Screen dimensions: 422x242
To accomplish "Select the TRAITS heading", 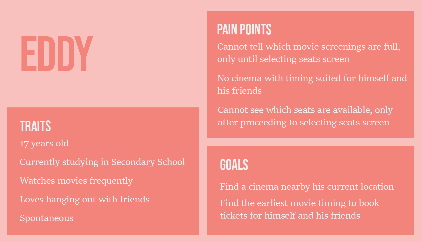I will pyautogui.click(x=35, y=126).
